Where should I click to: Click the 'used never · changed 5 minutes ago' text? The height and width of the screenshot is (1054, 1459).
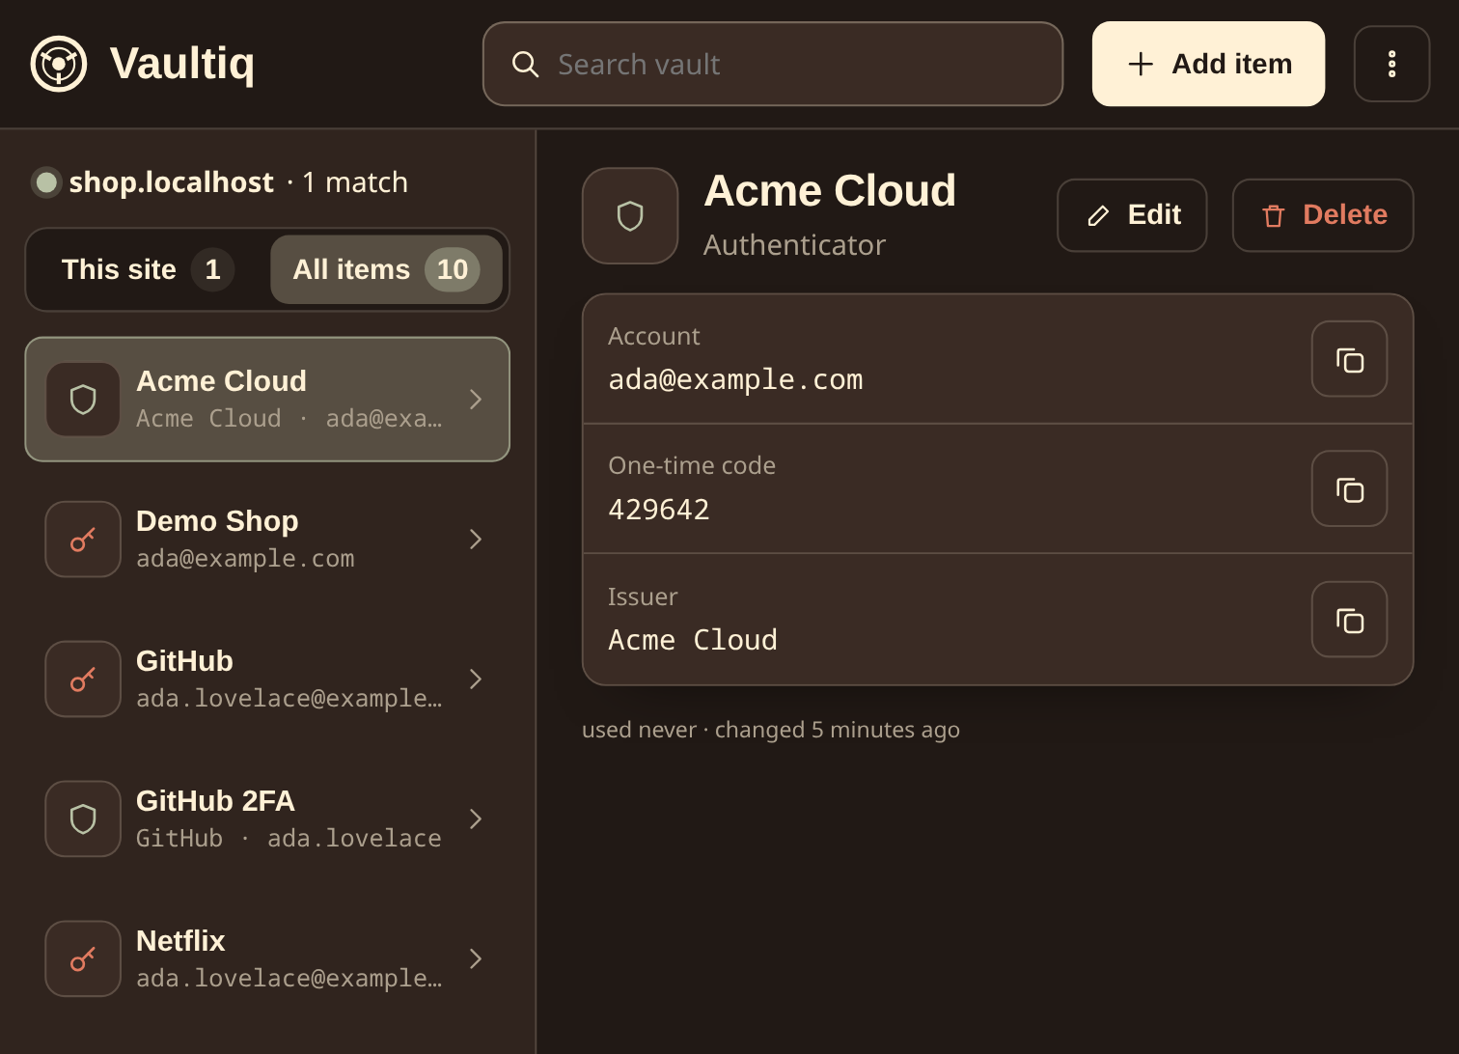click(x=771, y=730)
